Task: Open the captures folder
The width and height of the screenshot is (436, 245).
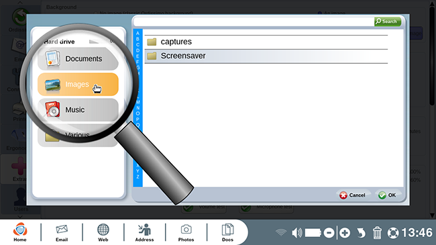Action: (266, 42)
